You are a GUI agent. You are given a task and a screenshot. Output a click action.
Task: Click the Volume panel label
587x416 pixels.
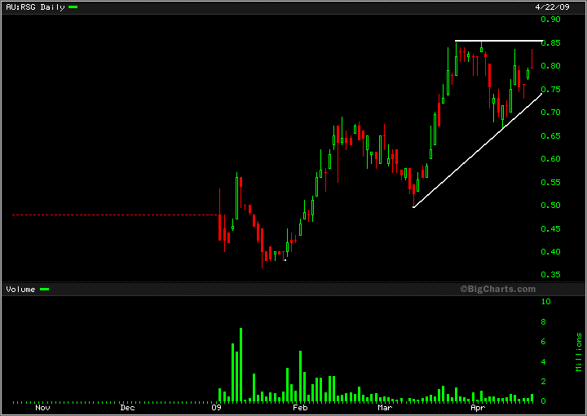[20, 290]
